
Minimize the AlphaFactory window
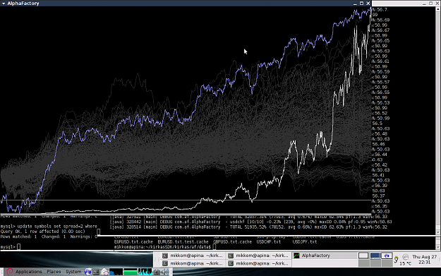pos(355,4)
